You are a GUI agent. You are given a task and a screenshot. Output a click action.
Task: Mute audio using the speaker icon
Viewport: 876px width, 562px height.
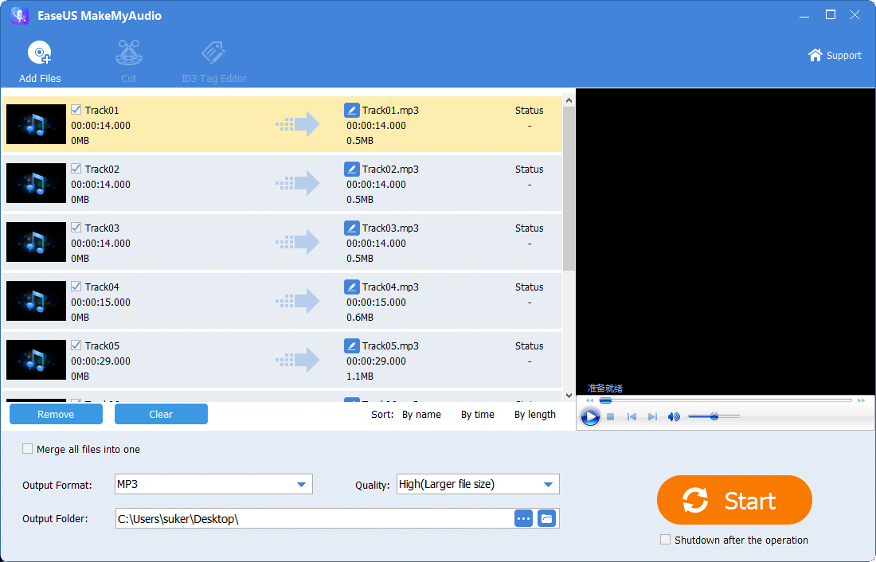click(x=674, y=416)
